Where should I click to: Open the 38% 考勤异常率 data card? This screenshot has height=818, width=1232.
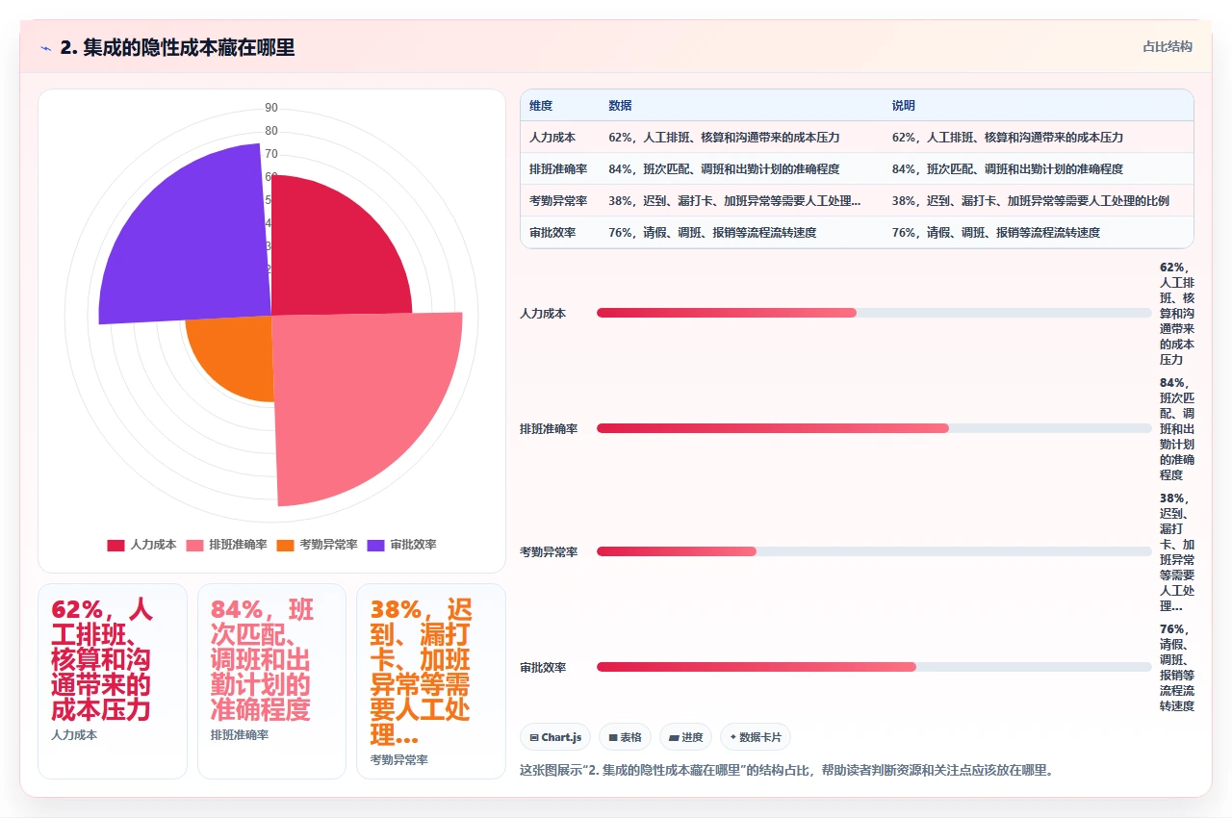pos(431,681)
